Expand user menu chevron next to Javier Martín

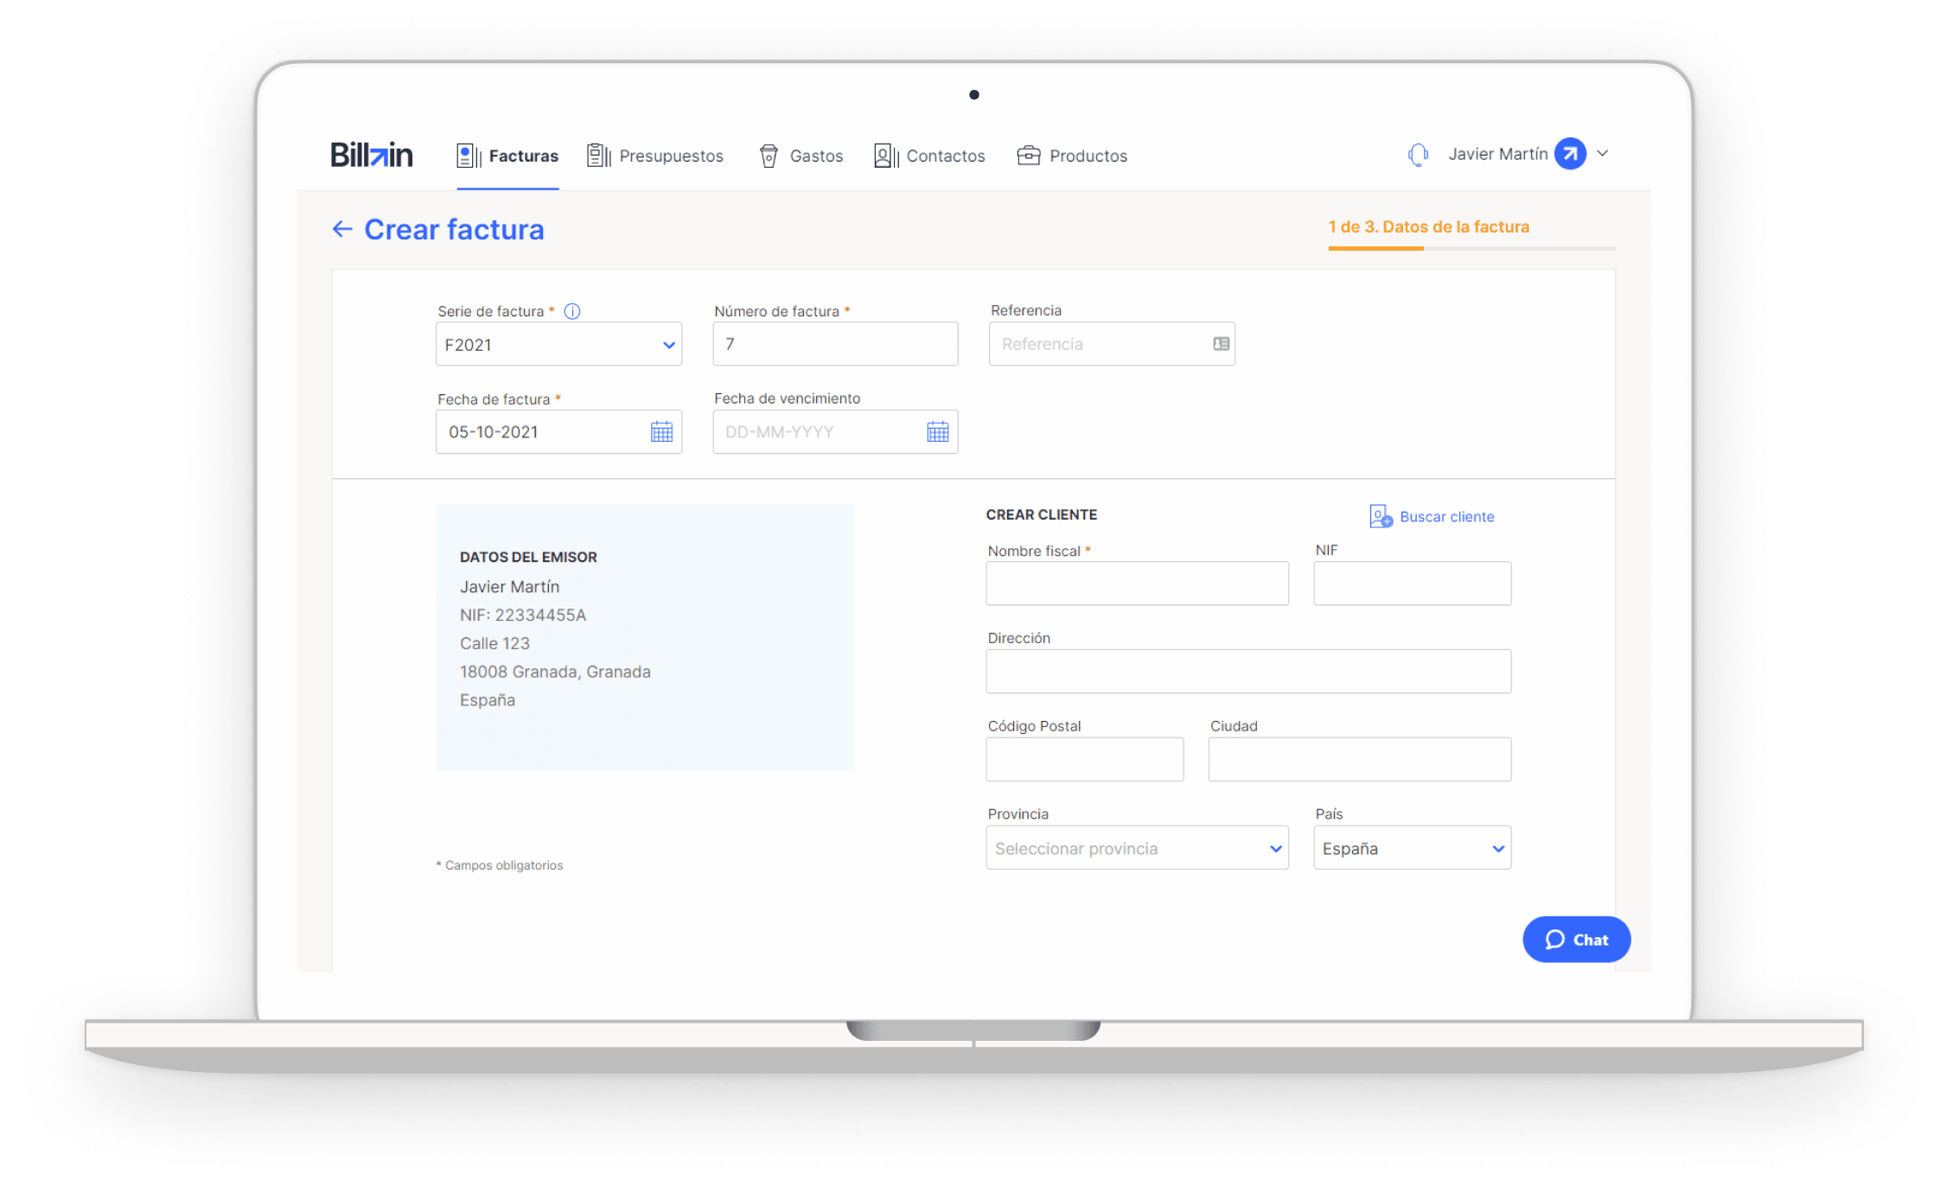(x=1602, y=154)
